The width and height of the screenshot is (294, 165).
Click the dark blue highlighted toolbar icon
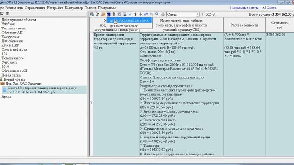pos(108,14)
